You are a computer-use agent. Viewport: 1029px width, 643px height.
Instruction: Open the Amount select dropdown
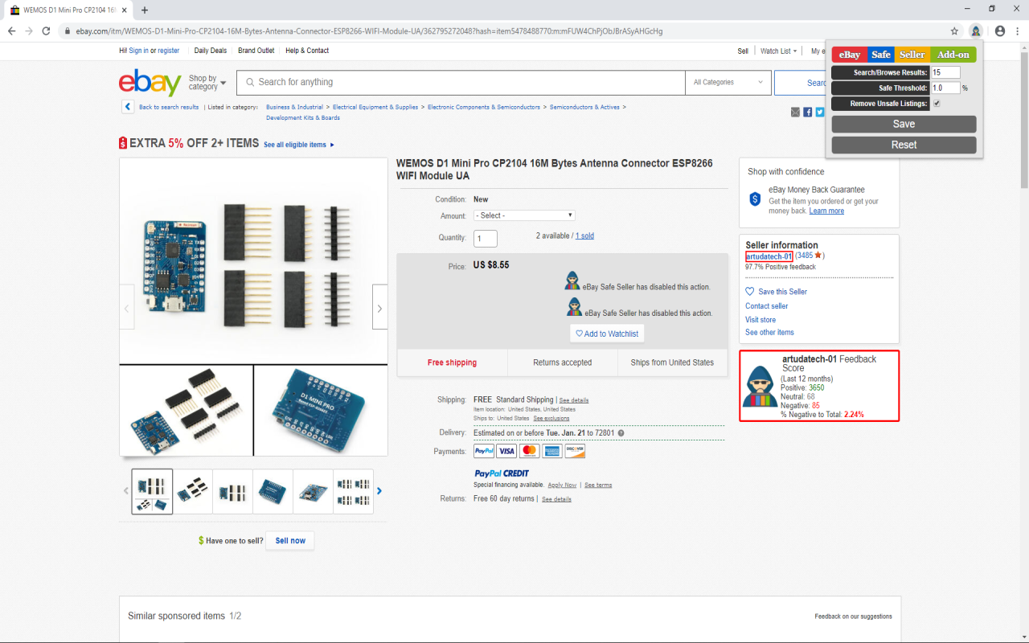tap(524, 215)
